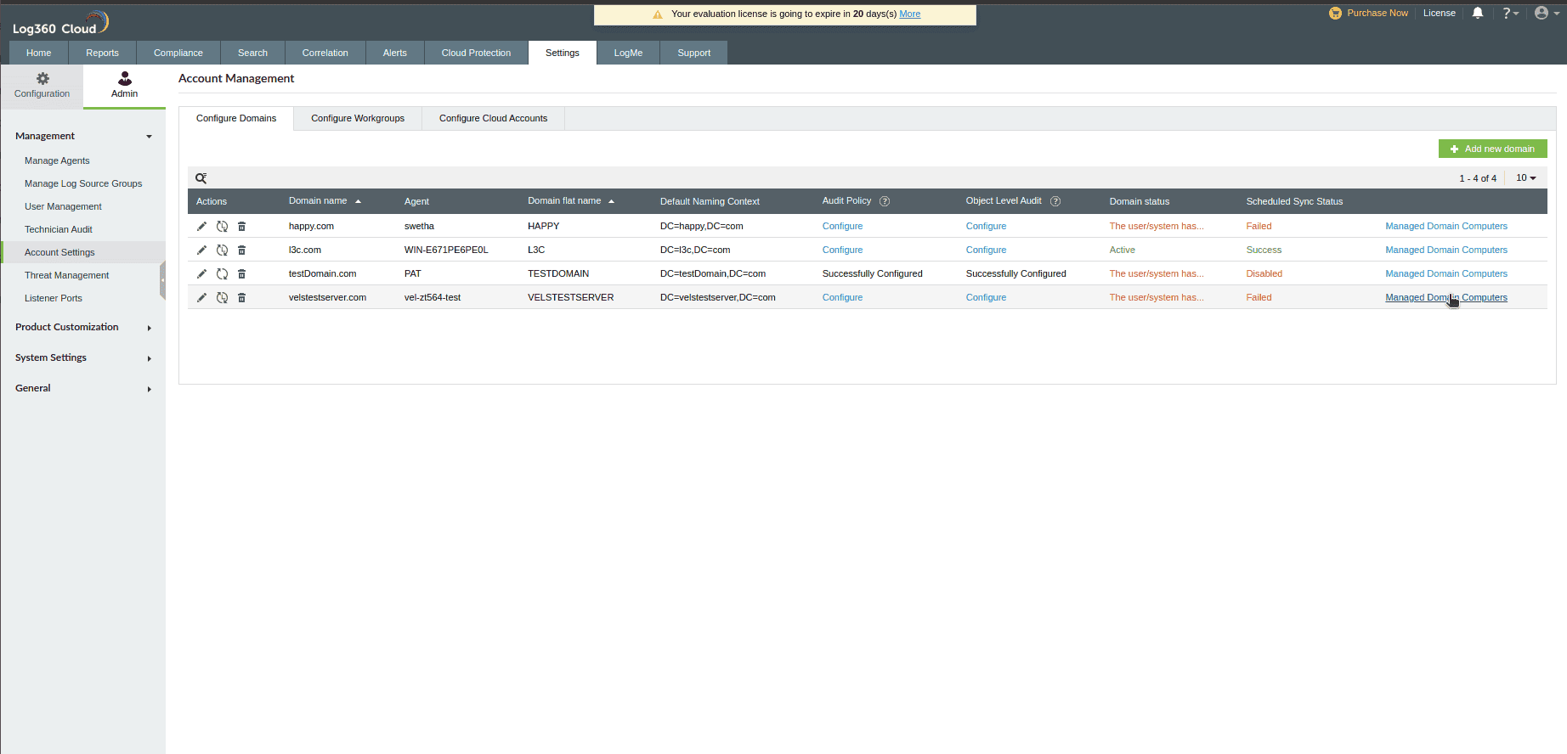Open the Configuration gear section
1567x754 pixels.
[42, 86]
